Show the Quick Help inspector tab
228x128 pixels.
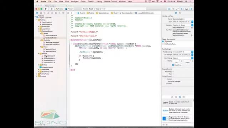(180, 13)
